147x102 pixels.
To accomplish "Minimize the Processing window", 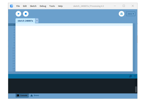I will [x=115, y=6].
